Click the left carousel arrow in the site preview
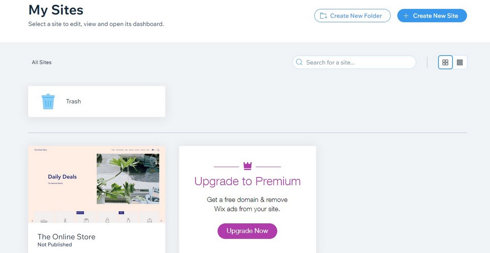 pyautogui.click(x=32, y=221)
